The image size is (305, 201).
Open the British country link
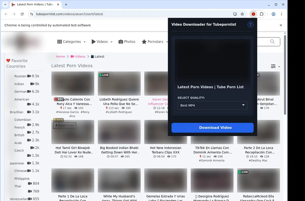(x=19, y=135)
